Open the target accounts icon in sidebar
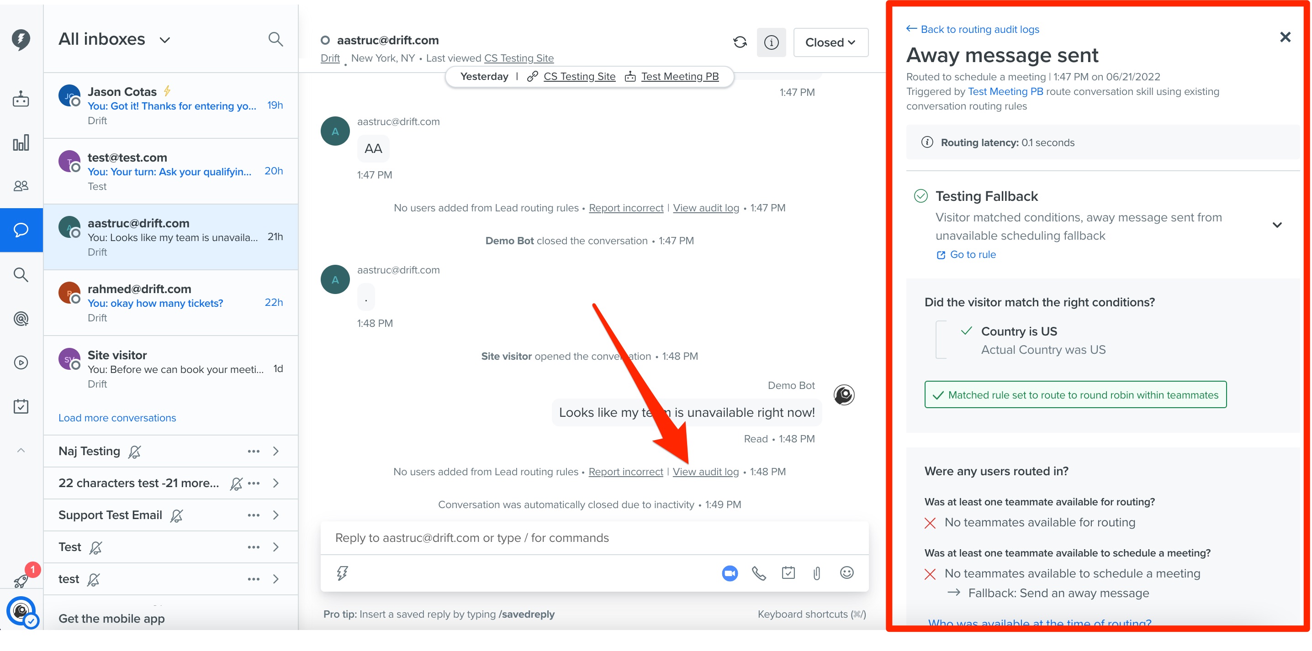This screenshot has width=1312, height=651. click(x=21, y=319)
